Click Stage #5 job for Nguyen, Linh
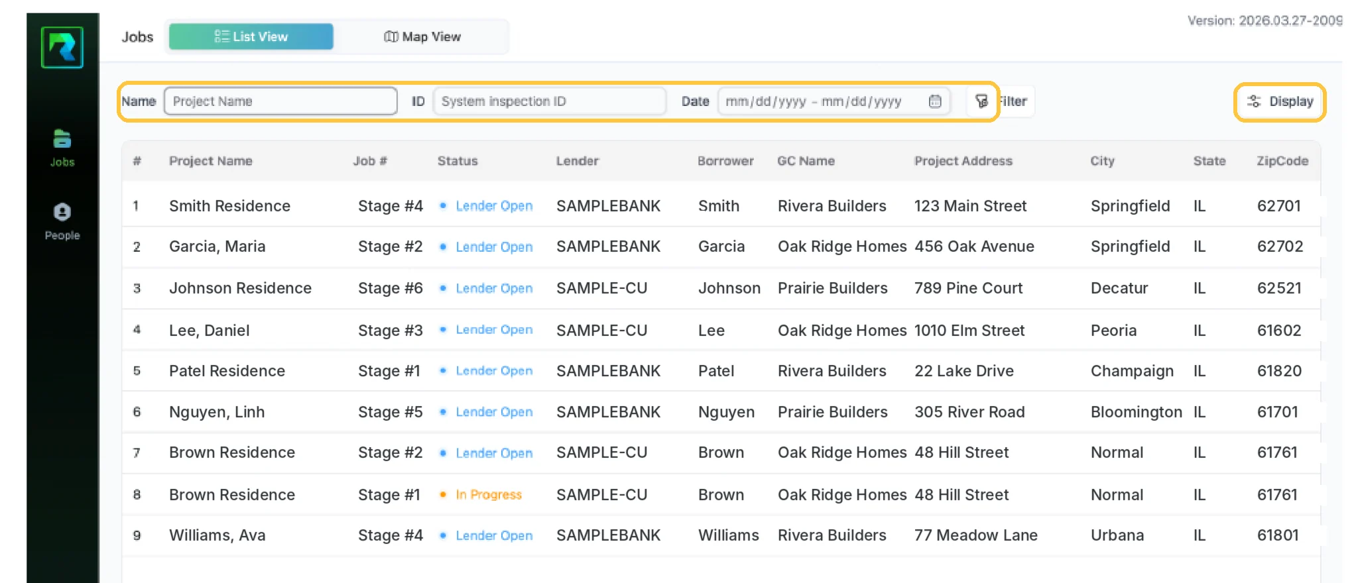The image size is (1358, 583). [390, 412]
